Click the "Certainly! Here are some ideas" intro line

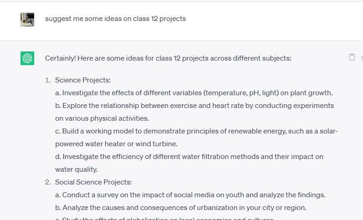(168, 58)
